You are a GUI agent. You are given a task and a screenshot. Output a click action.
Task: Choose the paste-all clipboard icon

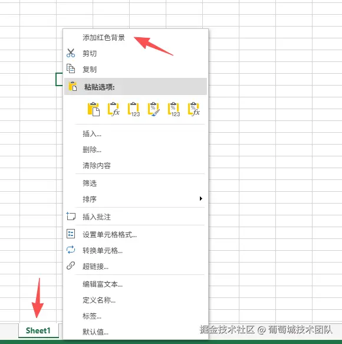(94, 109)
